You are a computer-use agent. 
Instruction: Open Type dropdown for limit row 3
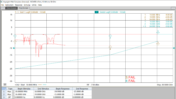coord(13,97)
